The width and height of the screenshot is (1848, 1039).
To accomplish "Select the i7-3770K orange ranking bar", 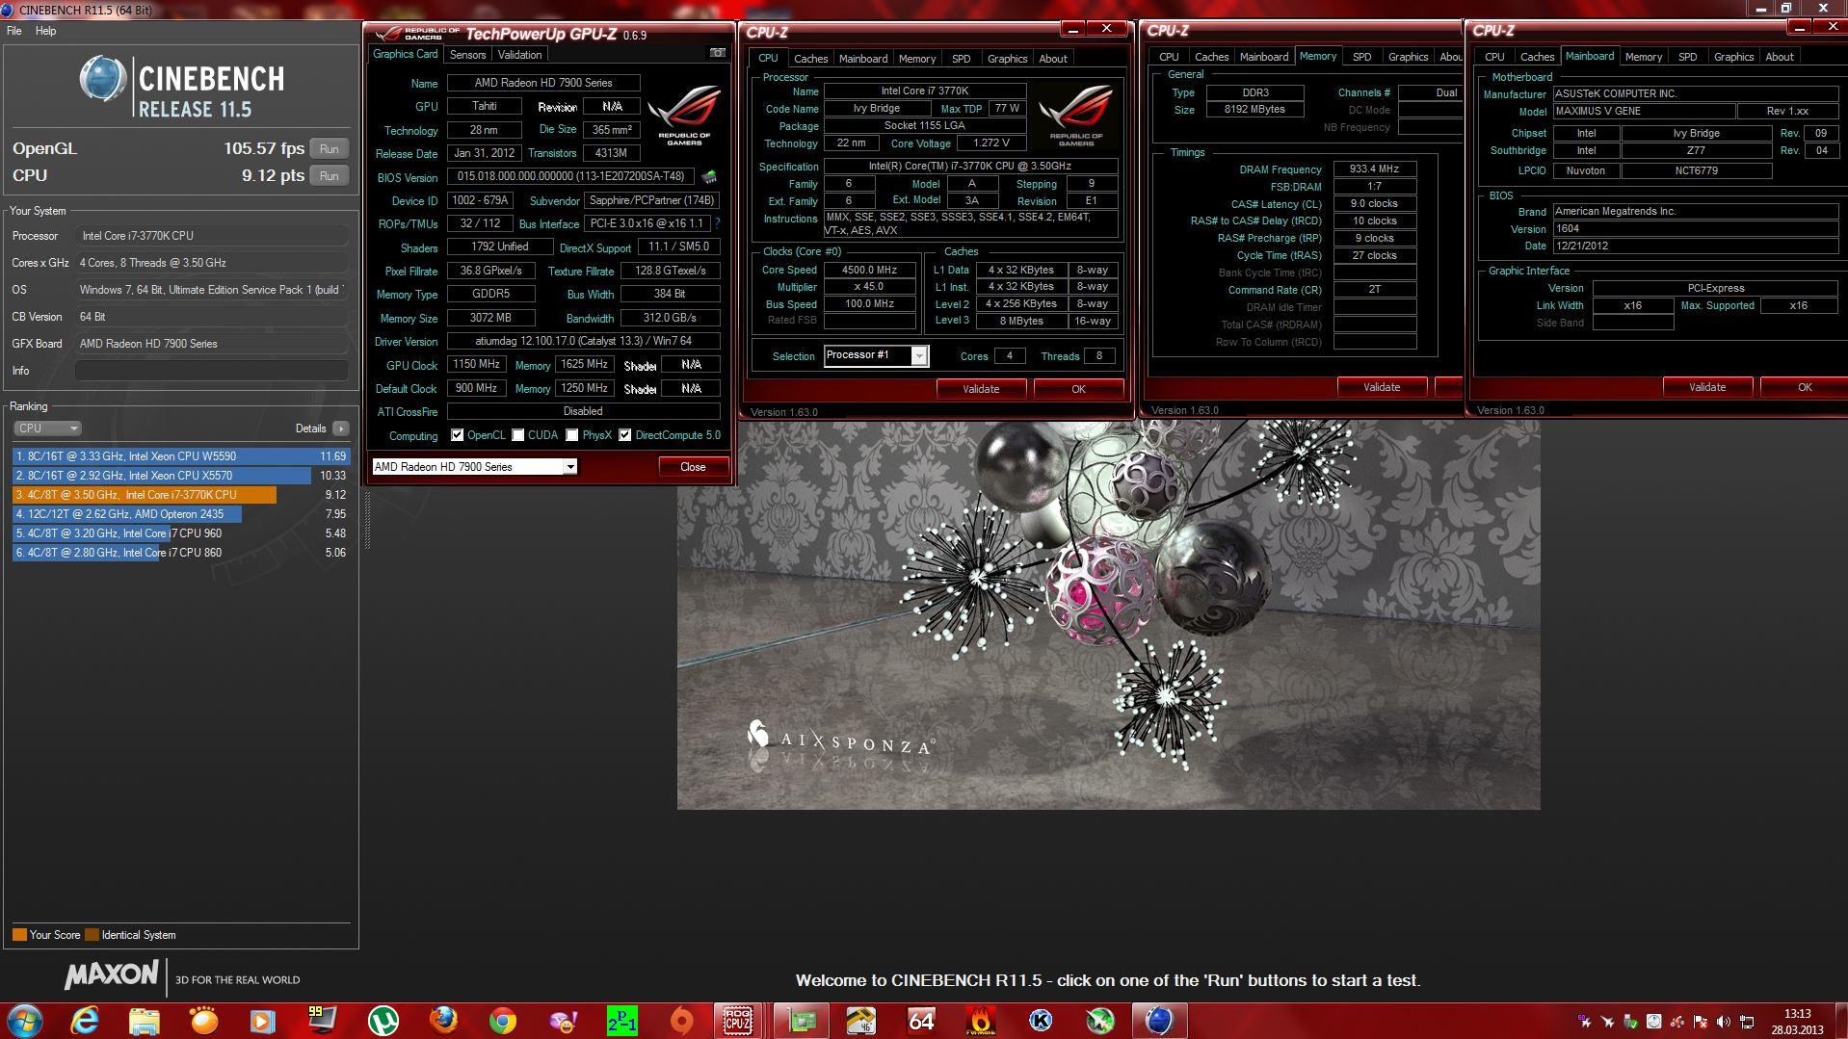I will coord(145,495).
